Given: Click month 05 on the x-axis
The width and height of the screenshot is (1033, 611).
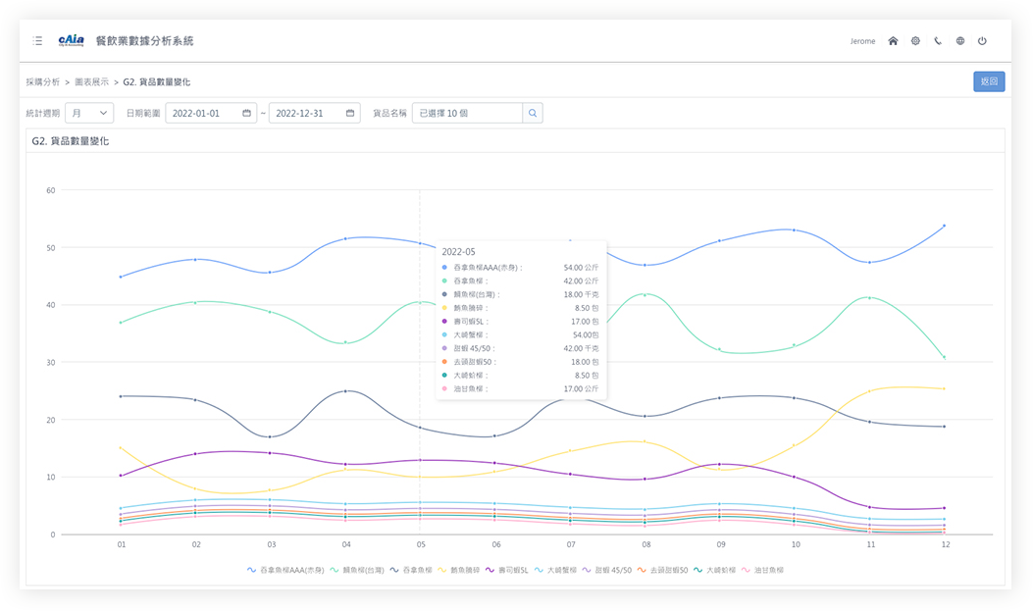Looking at the screenshot, I should [421, 545].
